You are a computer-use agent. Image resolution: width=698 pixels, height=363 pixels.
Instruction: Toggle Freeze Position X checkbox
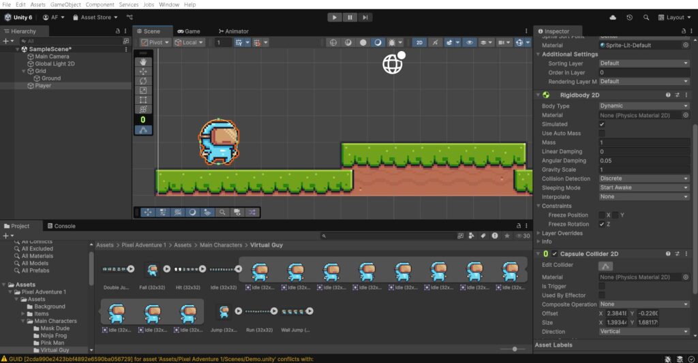tap(602, 215)
